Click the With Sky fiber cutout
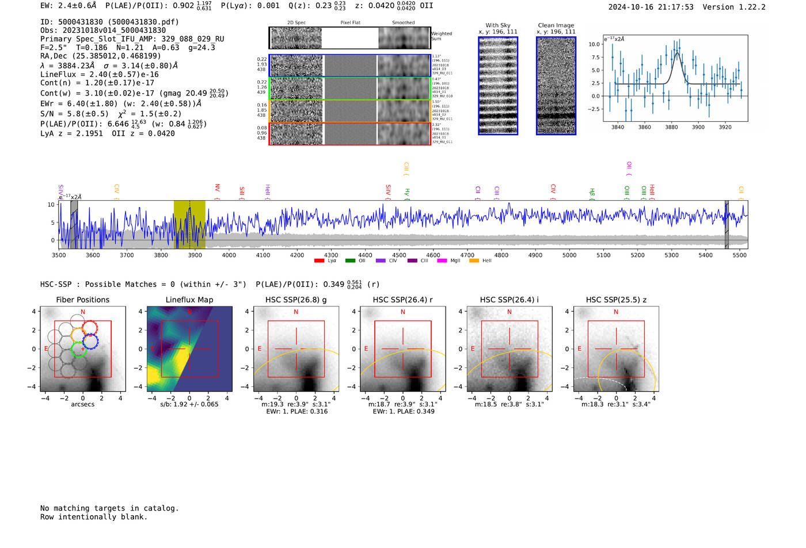This screenshot has width=806, height=548. [x=498, y=86]
